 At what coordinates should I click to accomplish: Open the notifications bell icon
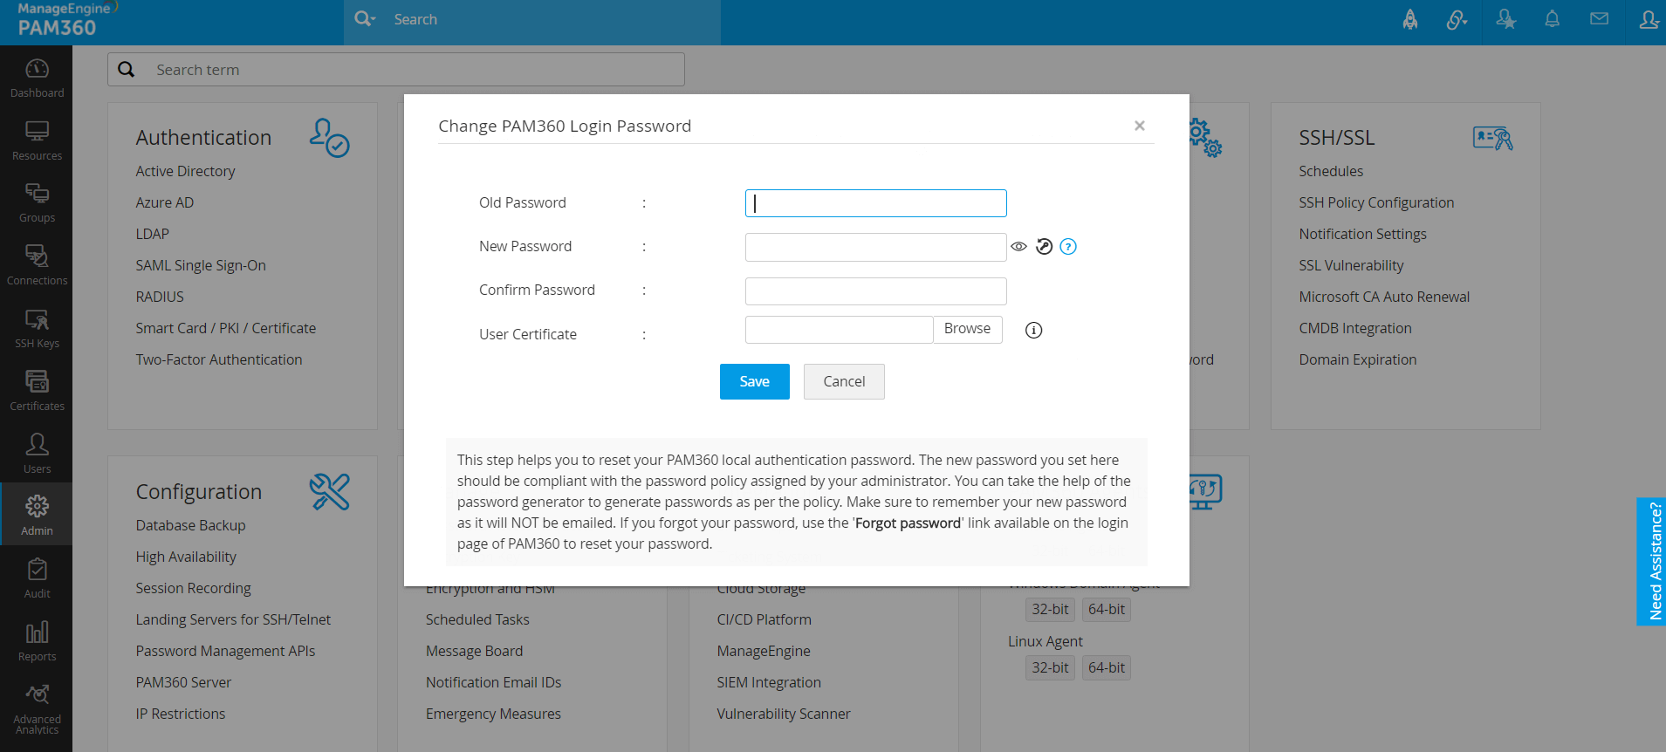(x=1552, y=19)
